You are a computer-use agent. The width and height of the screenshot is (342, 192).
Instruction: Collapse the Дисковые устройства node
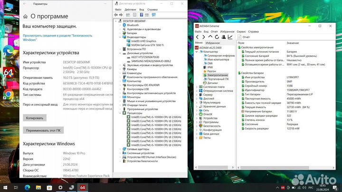(x=120, y=53)
